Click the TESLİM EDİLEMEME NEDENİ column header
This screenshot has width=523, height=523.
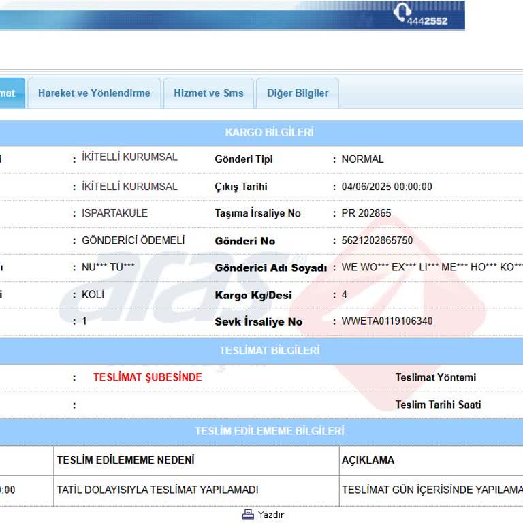196,460
